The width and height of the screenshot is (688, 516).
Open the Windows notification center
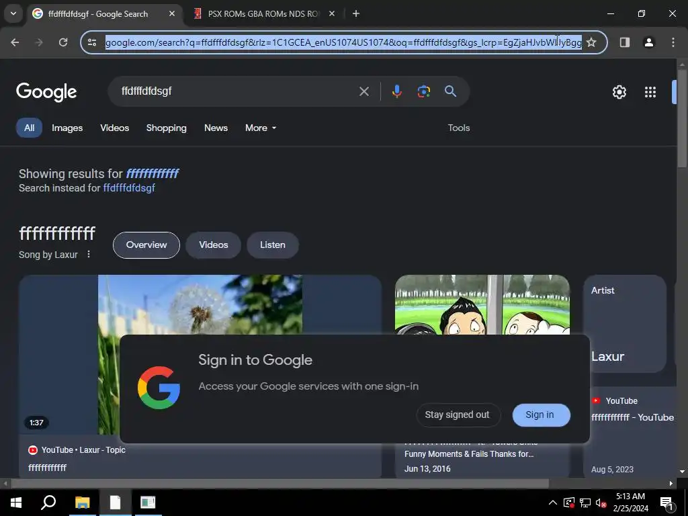666,503
